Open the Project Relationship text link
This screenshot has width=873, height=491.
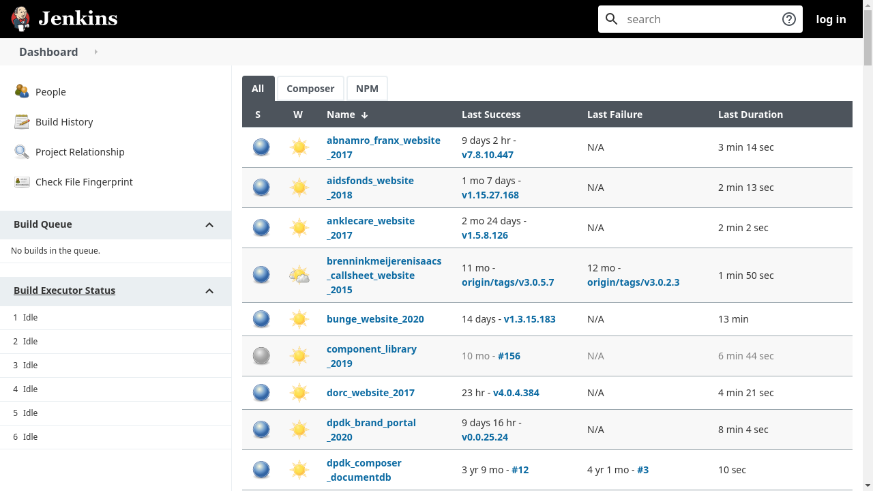(x=80, y=152)
